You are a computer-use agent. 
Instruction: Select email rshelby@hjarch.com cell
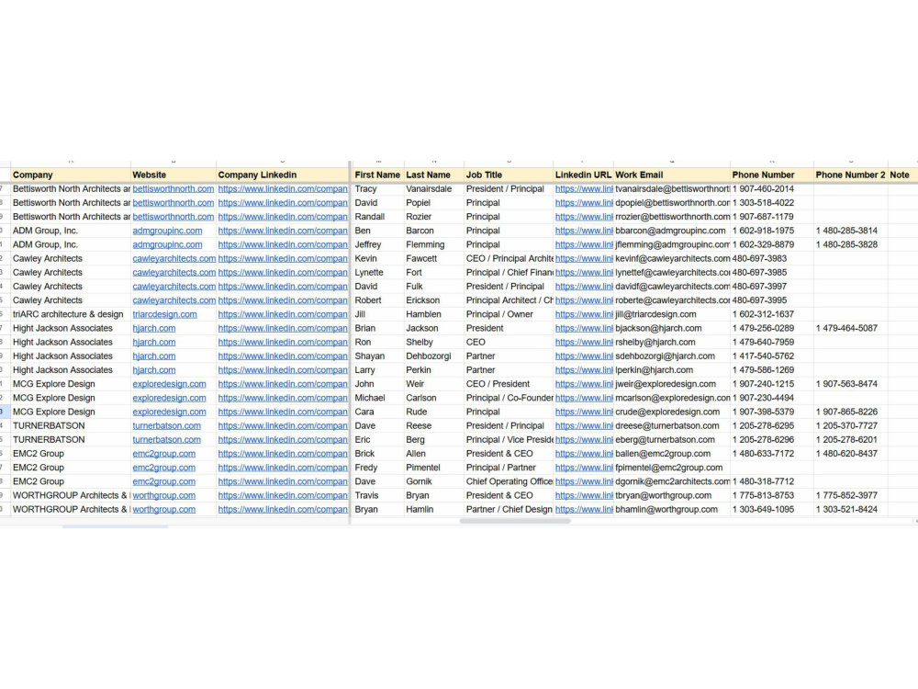[672, 342]
